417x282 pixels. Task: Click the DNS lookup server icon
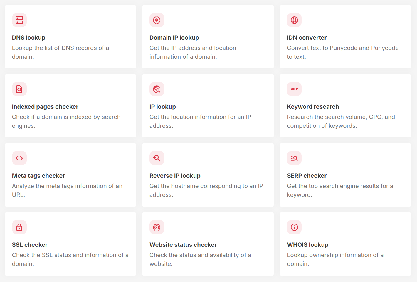click(x=19, y=20)
